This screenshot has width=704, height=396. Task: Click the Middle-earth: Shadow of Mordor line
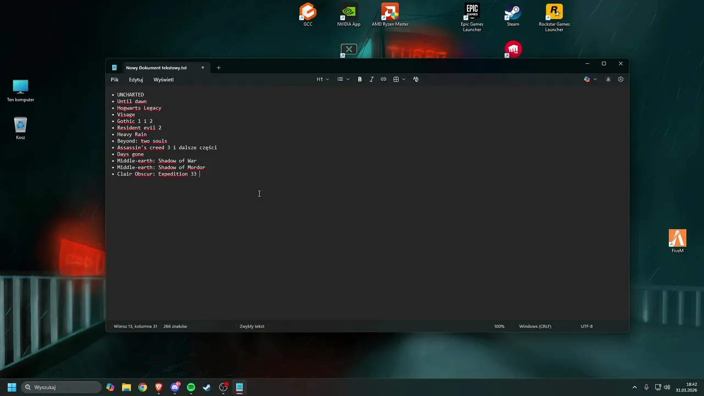coord(161,167)
